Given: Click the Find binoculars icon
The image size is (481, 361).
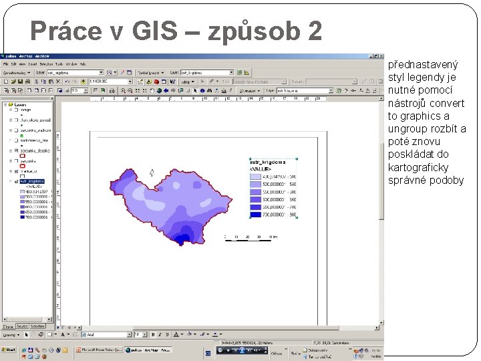Looking at the screenshot, I should click(210, 90).
